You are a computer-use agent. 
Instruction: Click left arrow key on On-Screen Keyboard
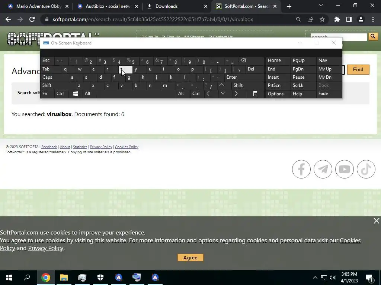[208, 94]
